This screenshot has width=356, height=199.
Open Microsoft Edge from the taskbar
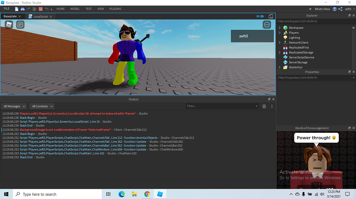tap(121, 194)
